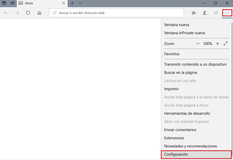The height and width of the screenshot is (160, 233).
Task: Go back to previous page
Action: 6,13
